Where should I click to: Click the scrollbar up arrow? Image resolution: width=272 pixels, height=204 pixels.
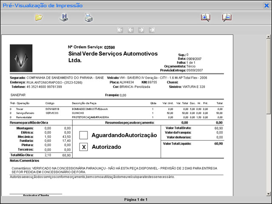tap(268, 37)
